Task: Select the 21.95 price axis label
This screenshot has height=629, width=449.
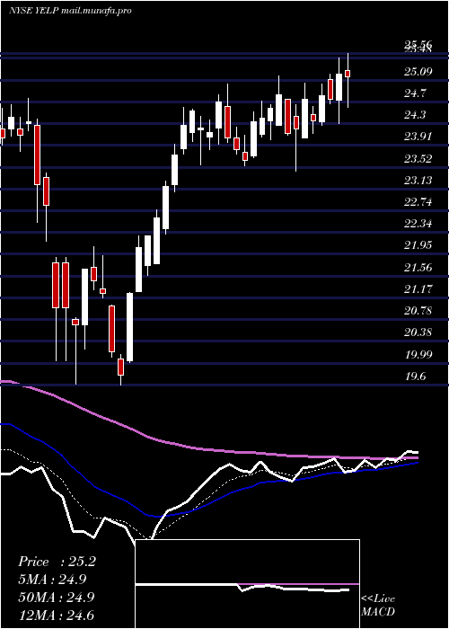Action: point(418,245)
